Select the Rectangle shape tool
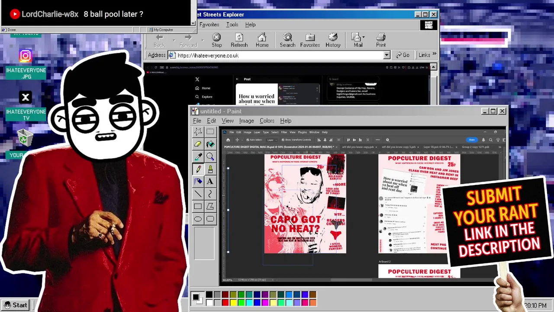This screenshot has width=554, height=312. tap(198, 206)
